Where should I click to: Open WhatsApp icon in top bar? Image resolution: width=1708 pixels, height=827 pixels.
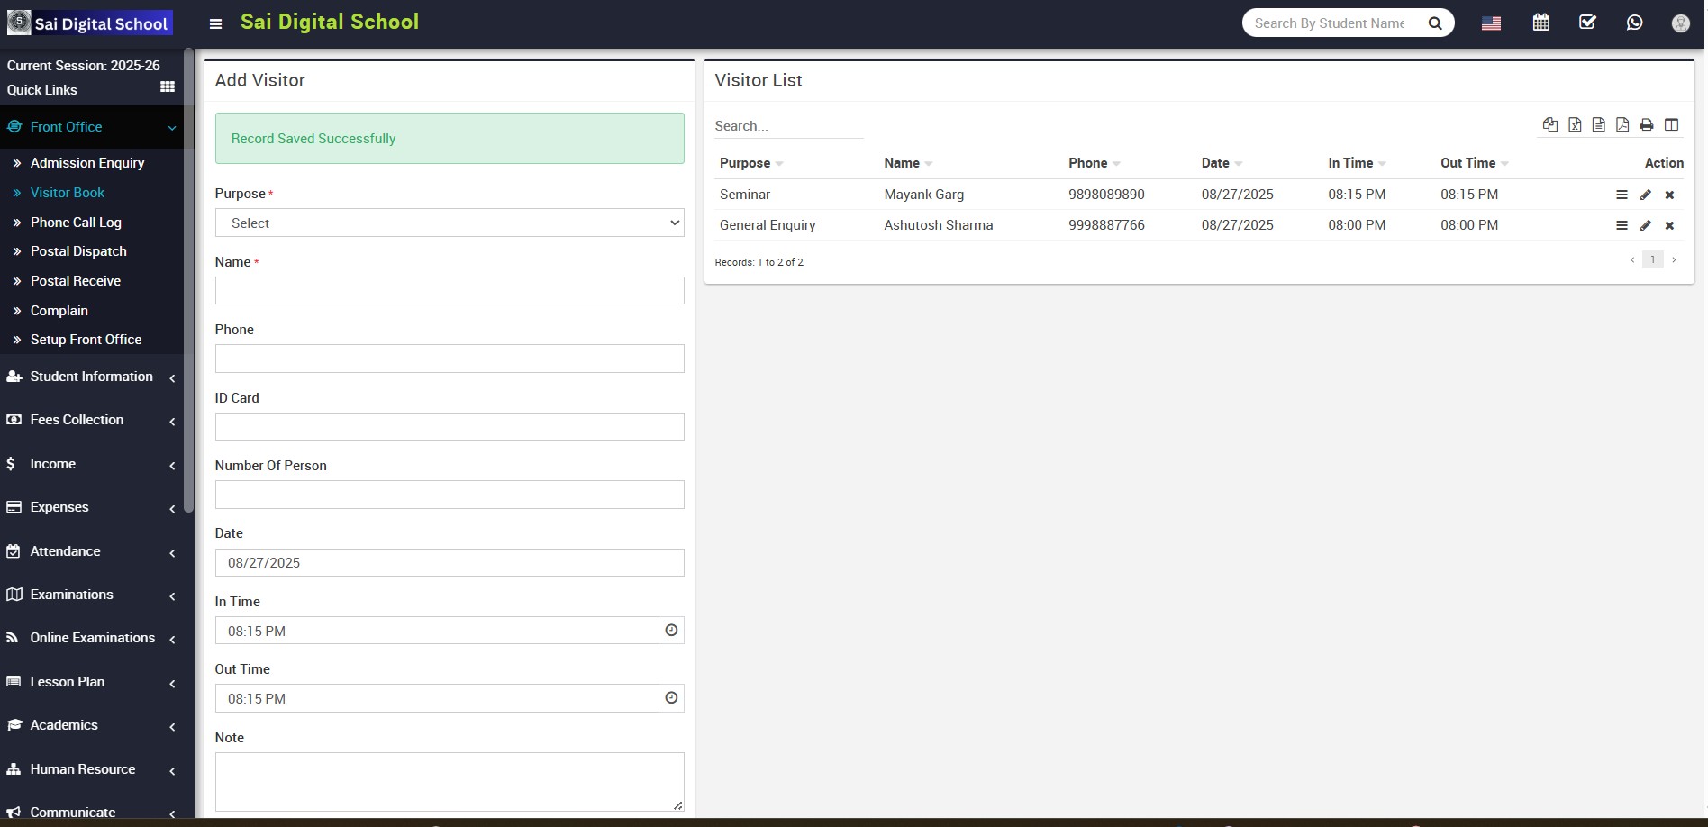pyautogui.click(x=1634, y=23)
